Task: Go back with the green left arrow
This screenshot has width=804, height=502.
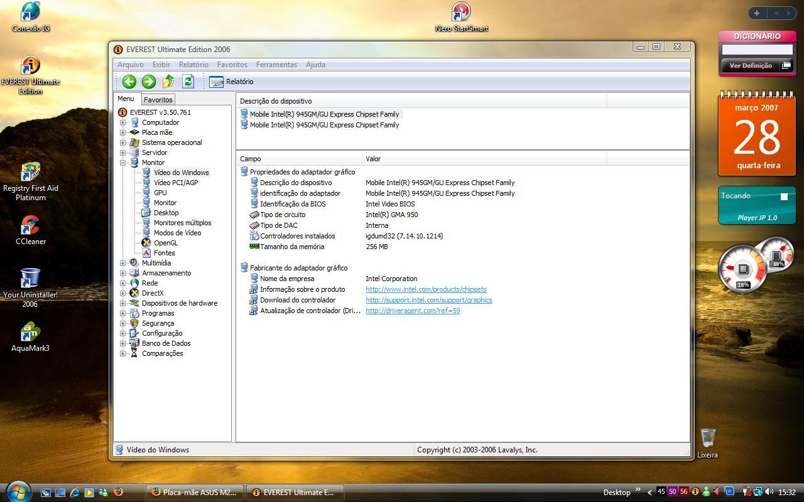Action: pyautogui.click(x=129, y=81)
